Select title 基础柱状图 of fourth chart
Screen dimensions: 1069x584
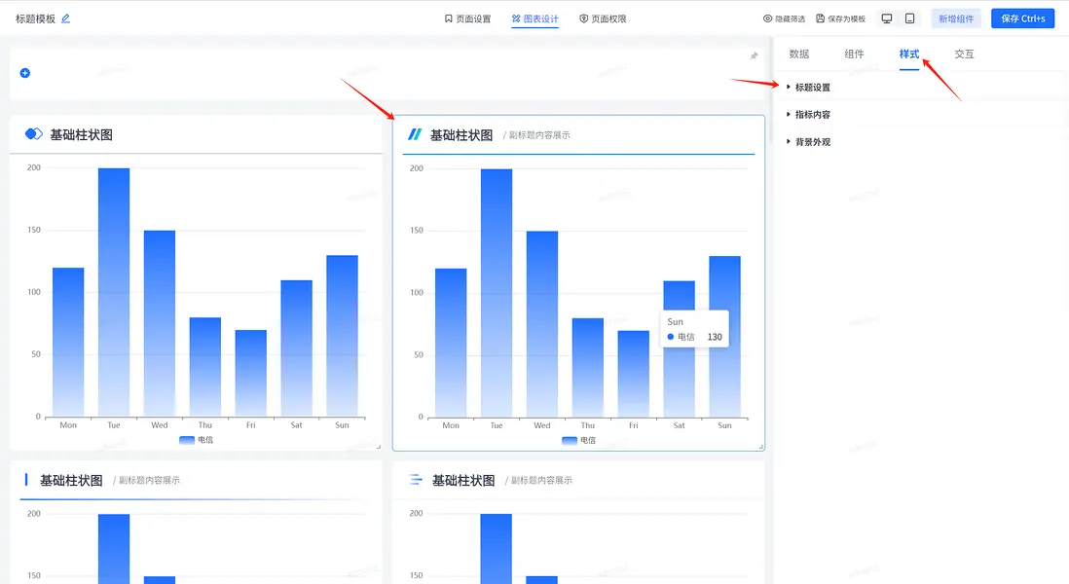pos(463,481)
